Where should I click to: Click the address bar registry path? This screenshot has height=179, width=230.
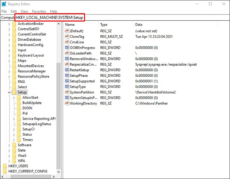(49, 18)
